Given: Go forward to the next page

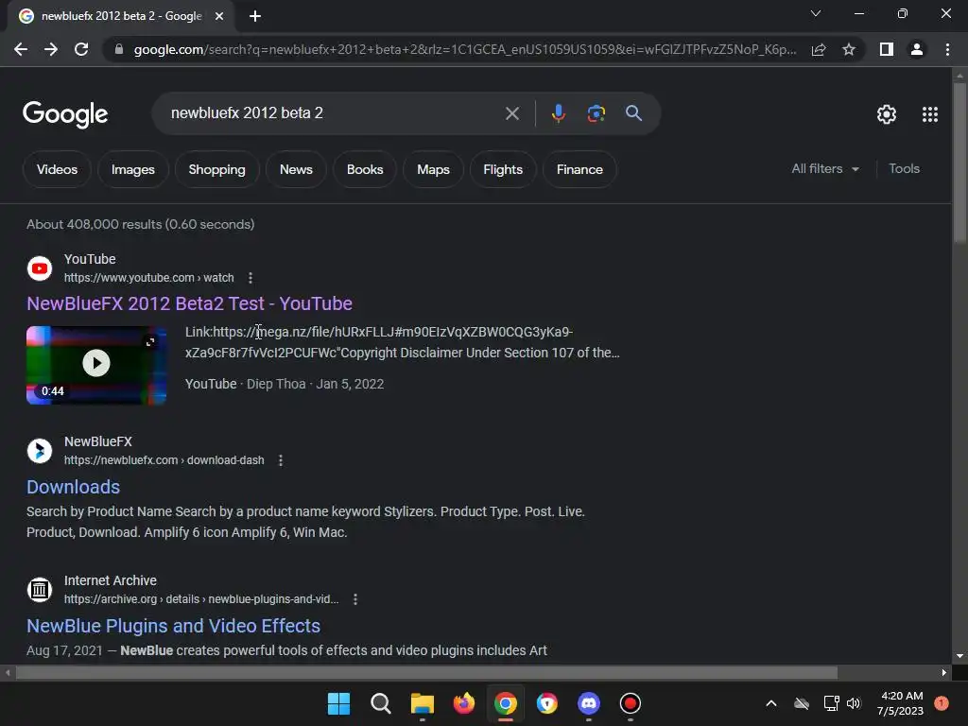Looking at the screenshot, I should point(51,49).
